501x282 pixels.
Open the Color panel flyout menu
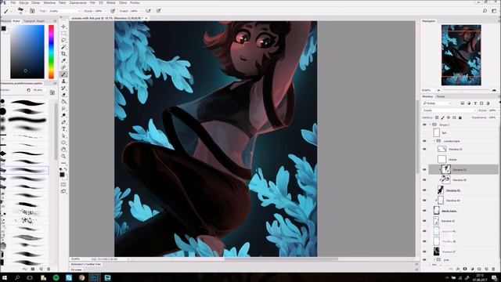pos(55,21)
